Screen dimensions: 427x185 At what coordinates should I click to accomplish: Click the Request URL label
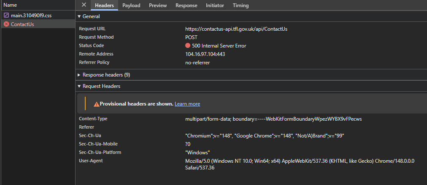[92, 29]
